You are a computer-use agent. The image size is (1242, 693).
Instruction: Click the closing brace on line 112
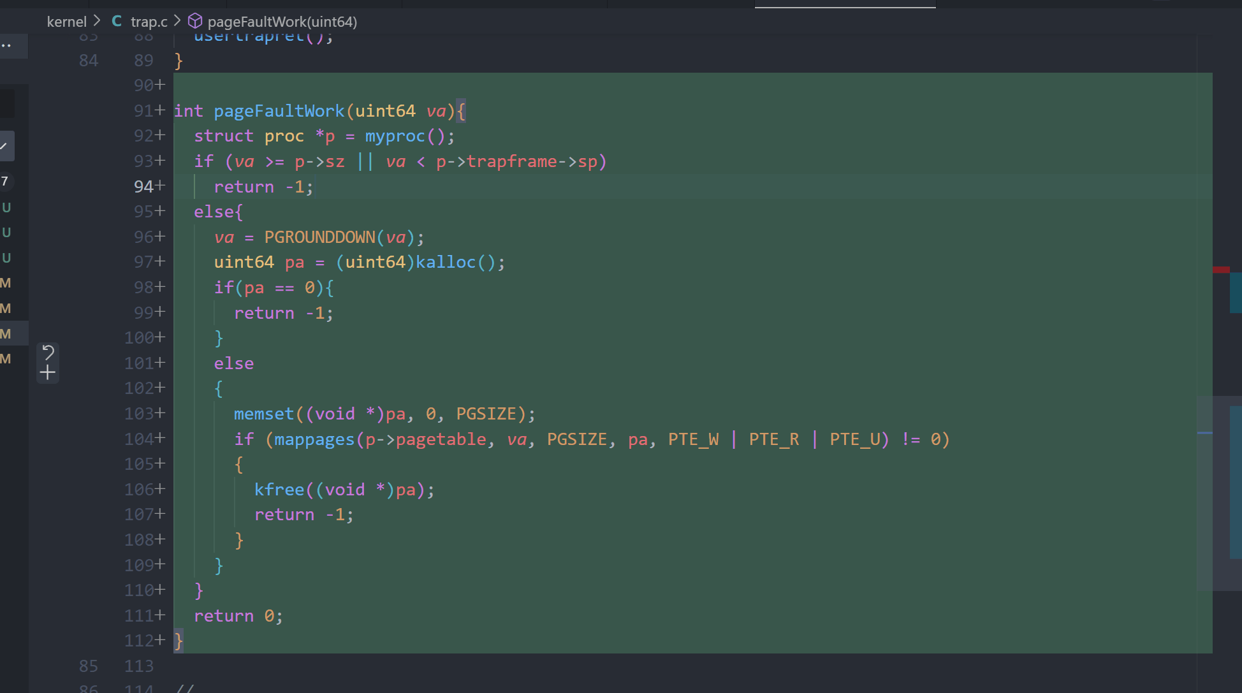[179, 640]
